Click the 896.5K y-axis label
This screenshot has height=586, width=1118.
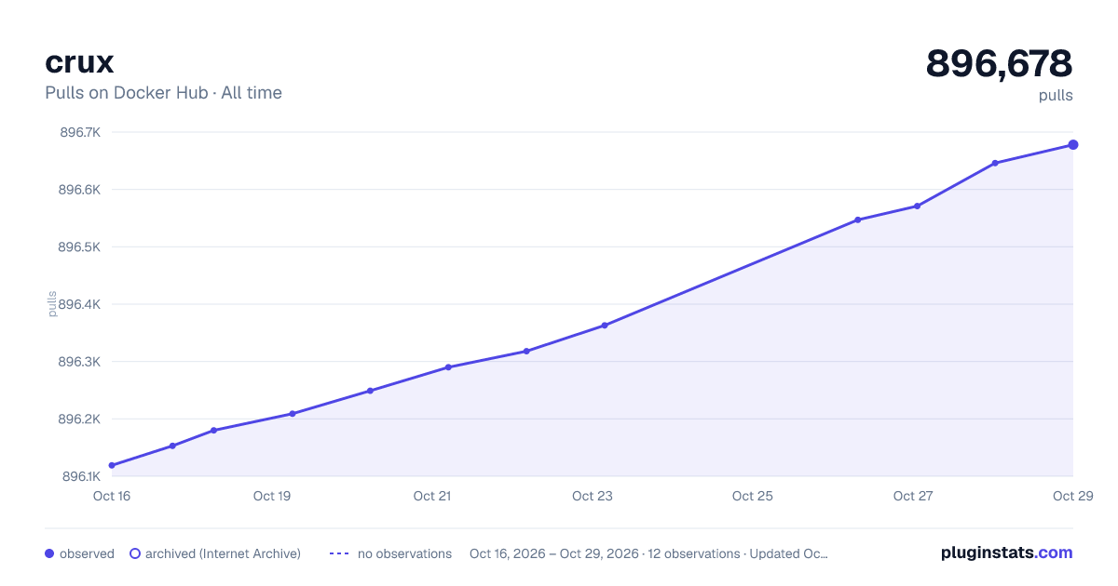point(80,247)
